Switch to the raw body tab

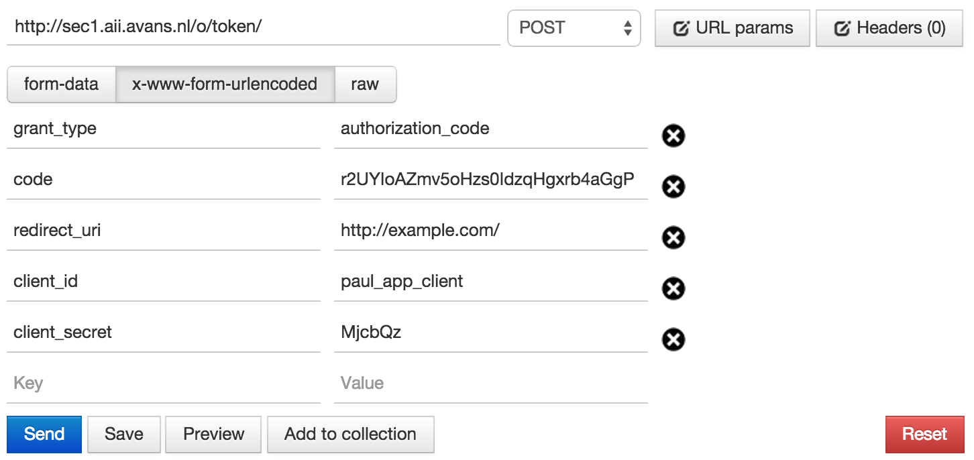tap(365, 84)
